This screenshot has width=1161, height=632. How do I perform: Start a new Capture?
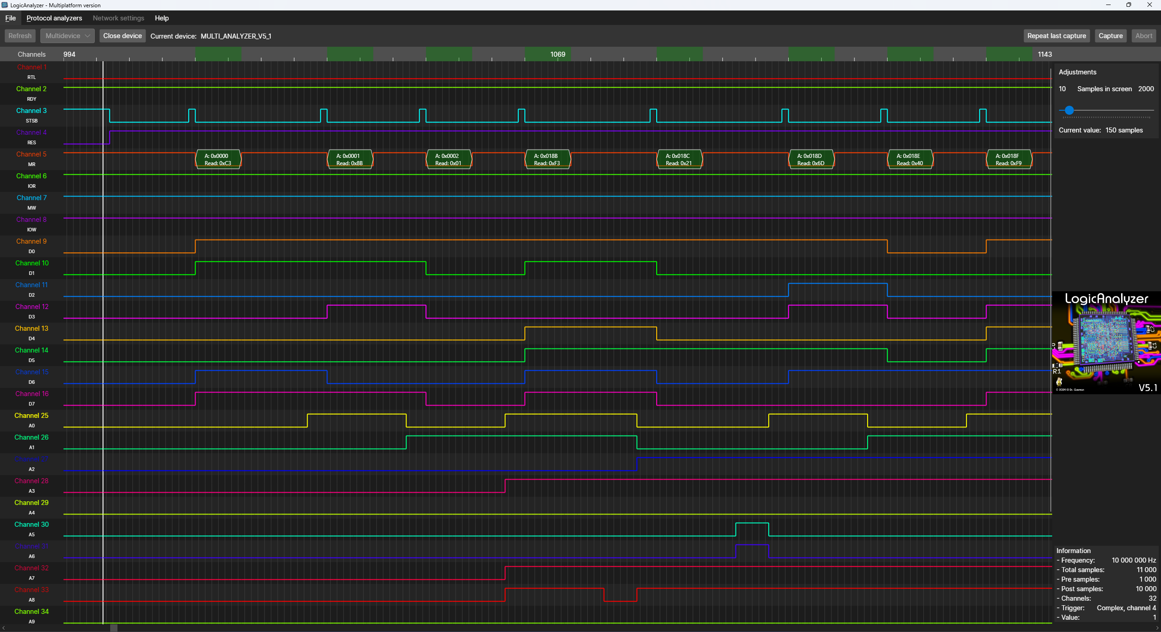(x=1111, y=36)
